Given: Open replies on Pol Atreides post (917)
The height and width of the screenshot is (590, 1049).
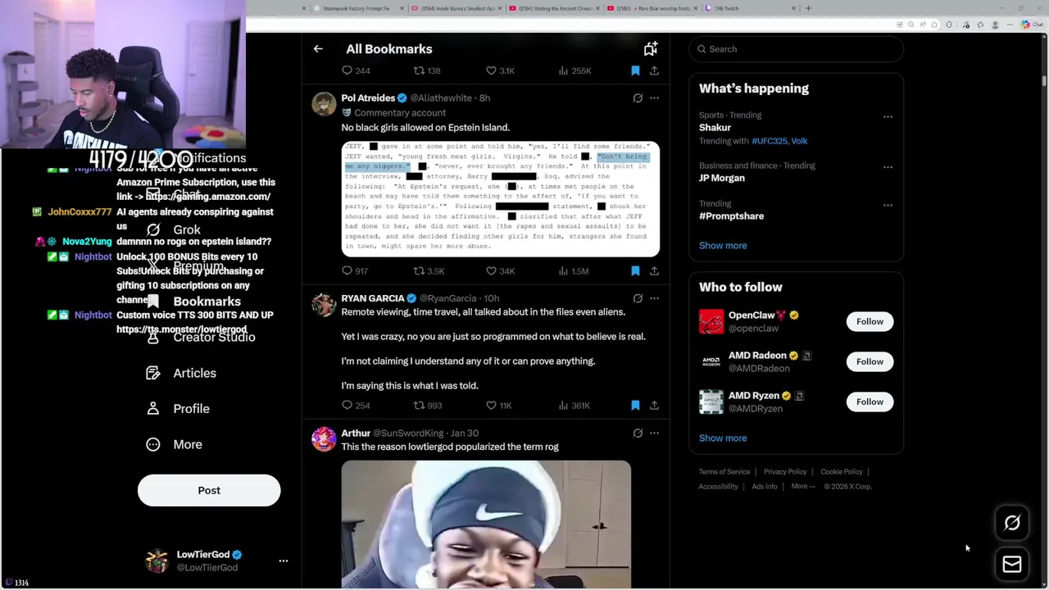Looking at the screenshot, I should tap(355, 271).
